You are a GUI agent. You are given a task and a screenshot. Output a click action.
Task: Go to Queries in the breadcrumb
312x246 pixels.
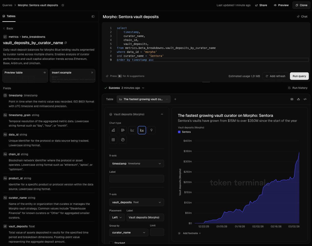point(7,5)
